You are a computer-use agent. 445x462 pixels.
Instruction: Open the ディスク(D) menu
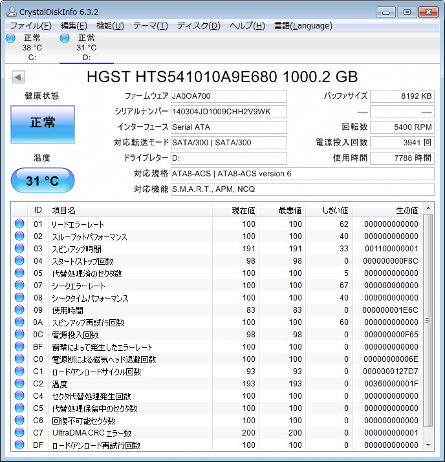(x=199, y=26)
